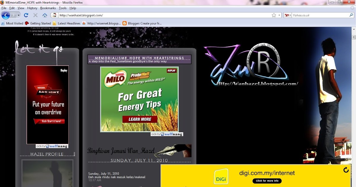Click the Firefox logo in the title bar
356x187 pixels.
click(3, 2)
